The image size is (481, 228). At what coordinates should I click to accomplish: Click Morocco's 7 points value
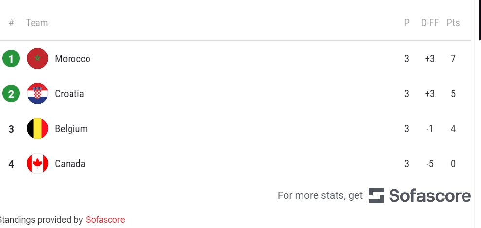453,59
